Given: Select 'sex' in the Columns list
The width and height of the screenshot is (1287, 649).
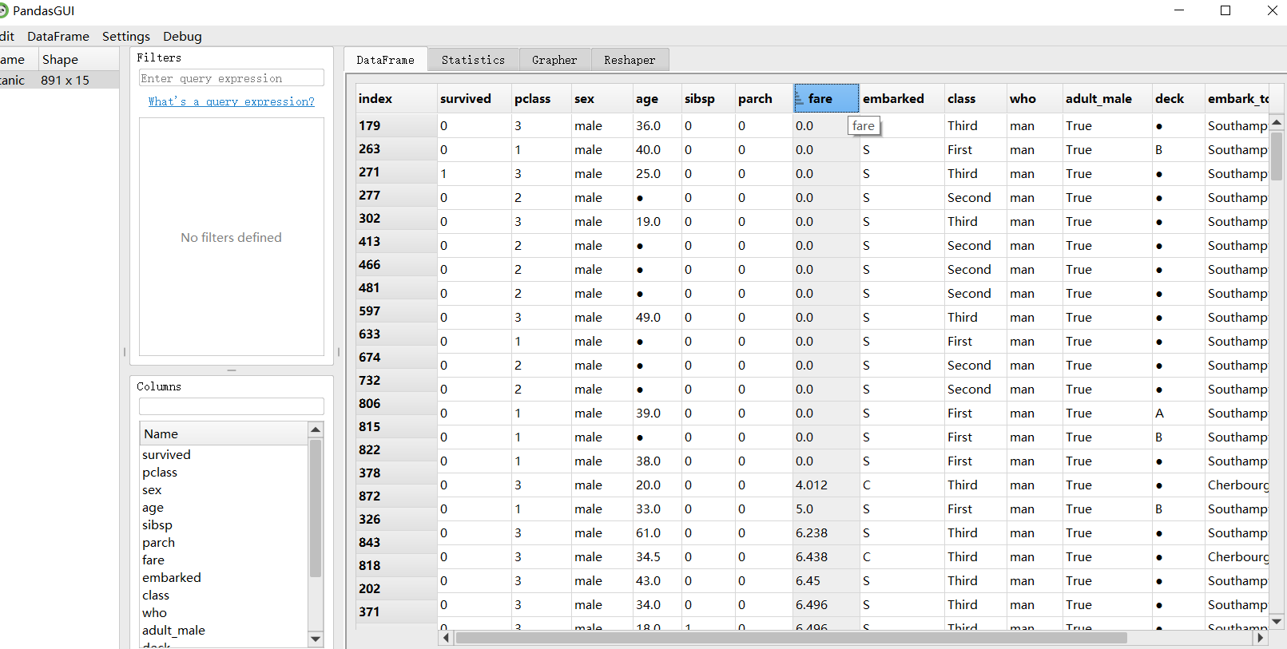Looking at the screenshot, I should [x=152, y=489].
